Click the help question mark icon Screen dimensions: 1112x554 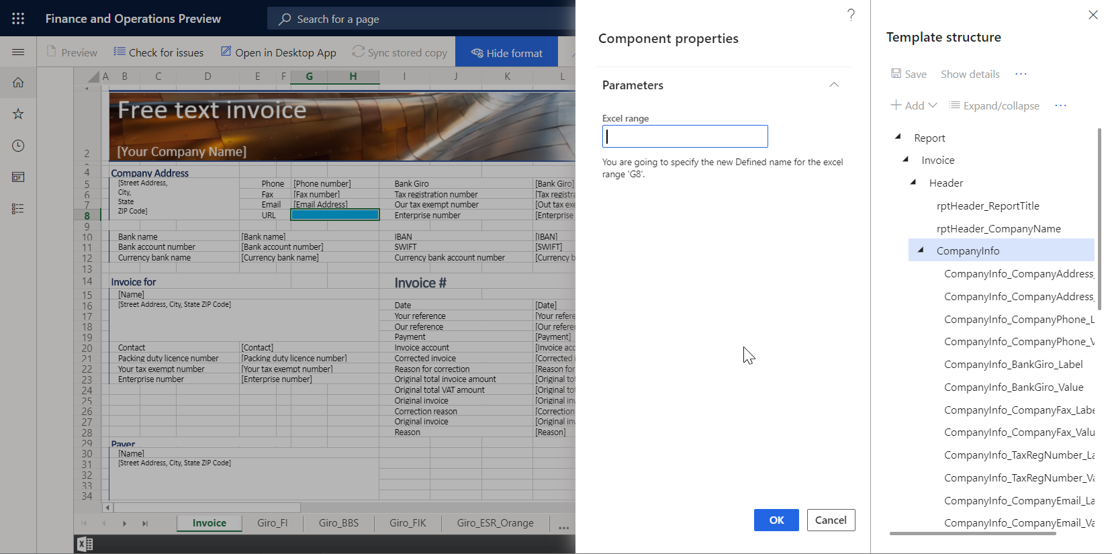(851, 15)
